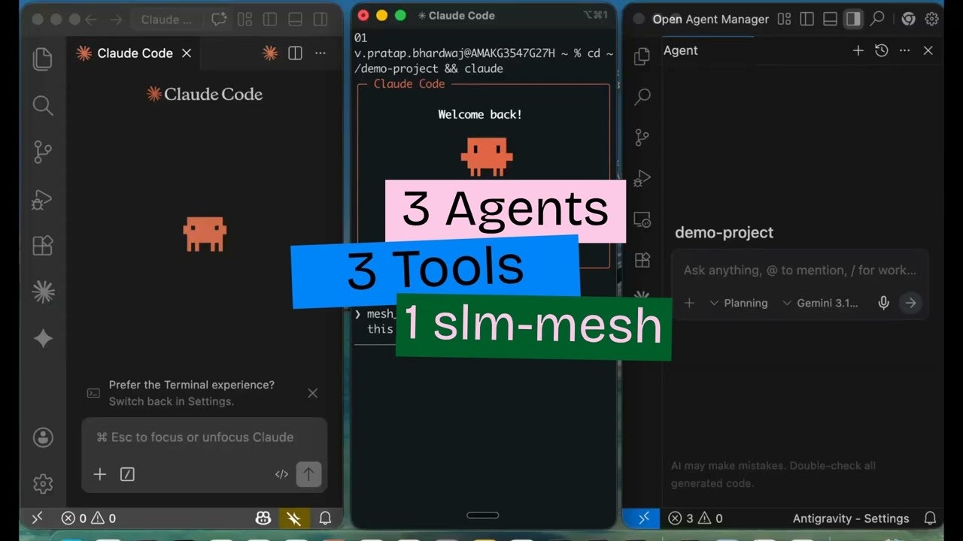Viewport: 963px width, 541px height.
Task: Open Search in Antigravity activity bar
Action: [642, 96]
